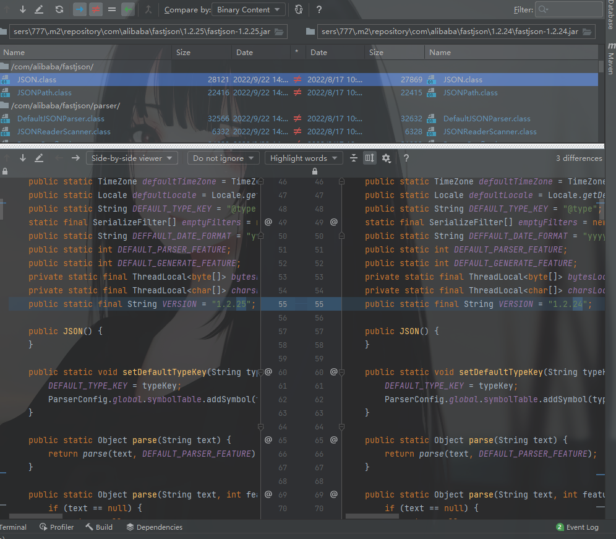Image resolution: width=616 pixels, height=539 pixels.
Task: Open Terminal tool window tab
Action: (12, 527)
